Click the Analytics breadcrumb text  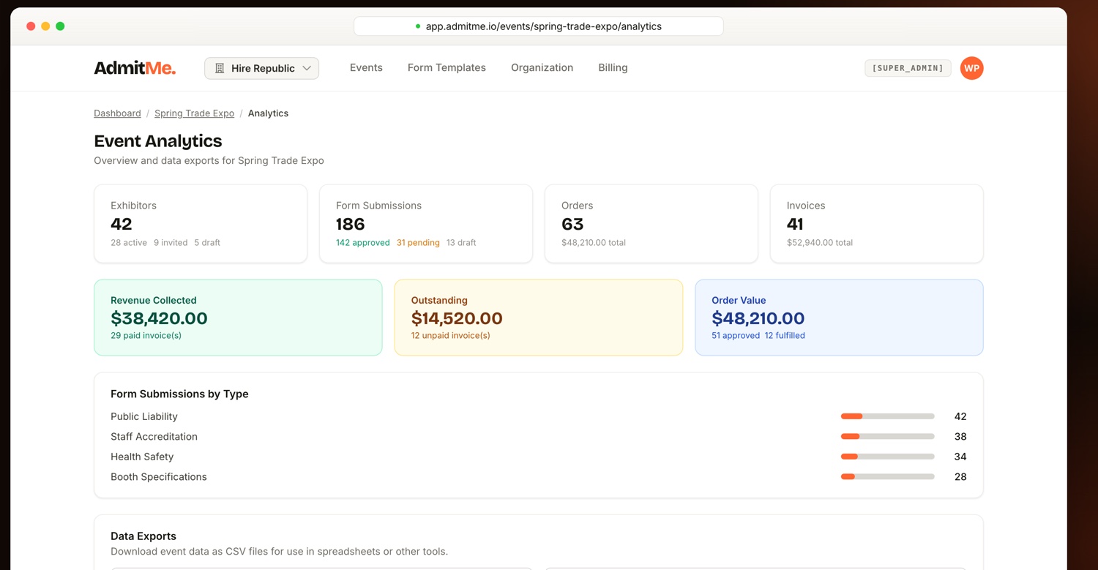click(x=268, y=113)
